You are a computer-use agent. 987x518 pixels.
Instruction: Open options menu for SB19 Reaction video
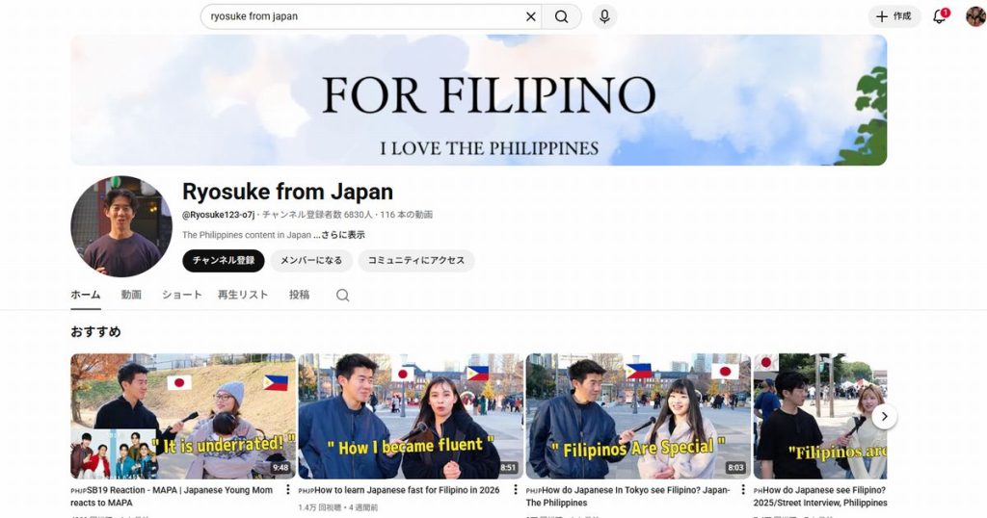(287, 490)
